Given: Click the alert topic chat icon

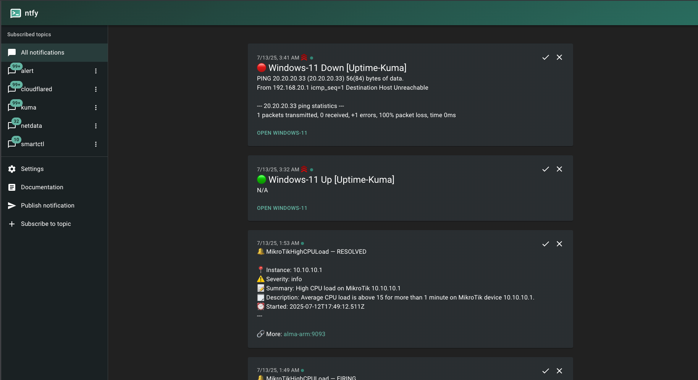Looking at the screenshot, I should tap(12, 71).
